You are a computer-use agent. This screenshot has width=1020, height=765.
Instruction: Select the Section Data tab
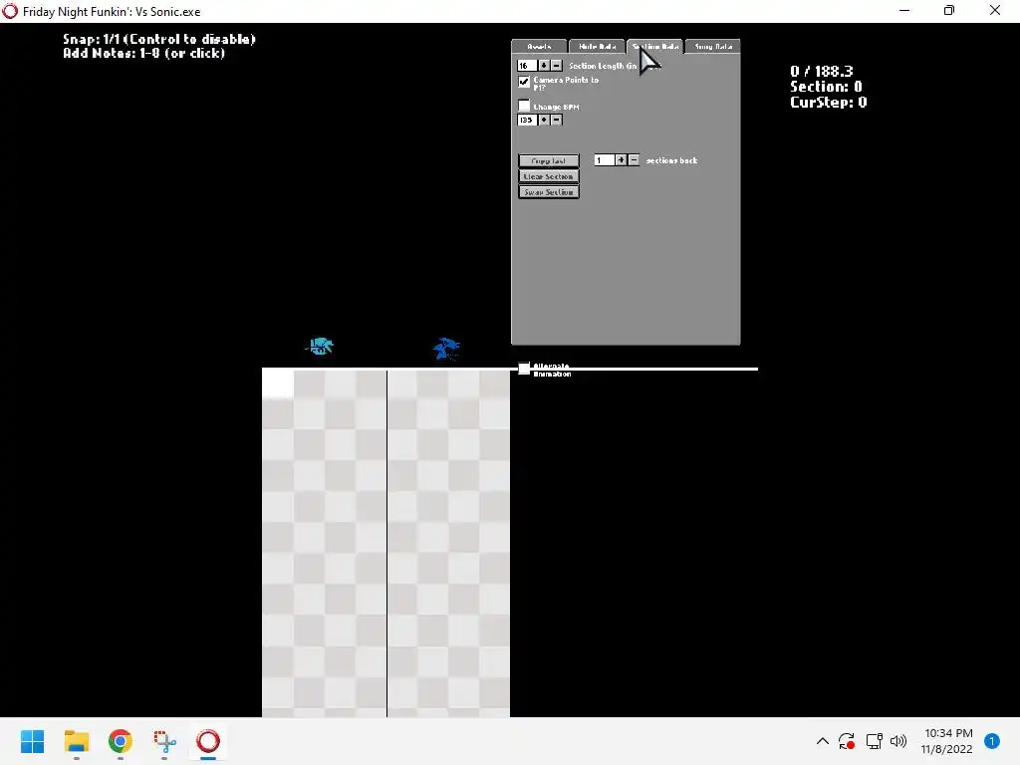click(x=655, y=46)
